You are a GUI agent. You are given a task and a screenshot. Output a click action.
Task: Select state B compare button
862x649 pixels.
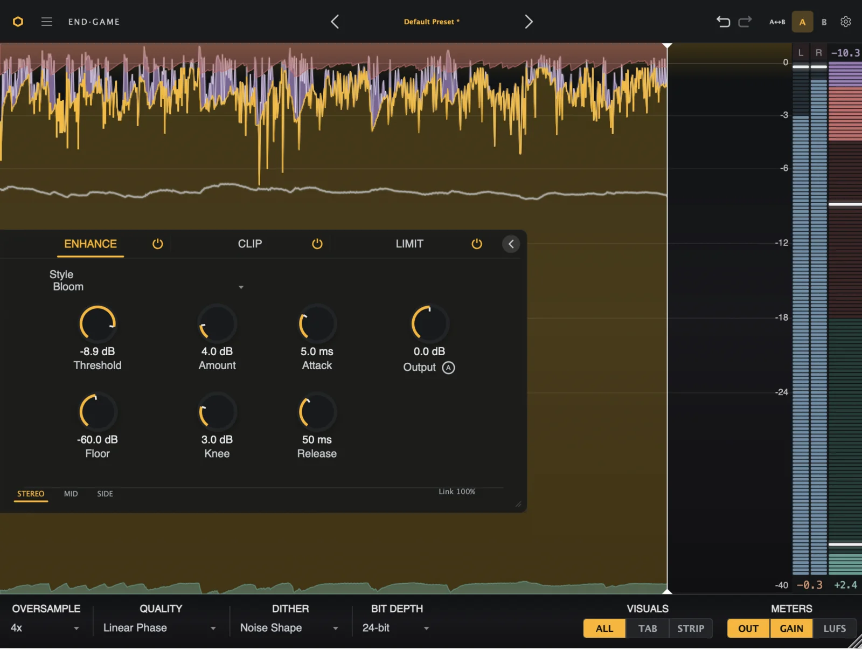[824, 22]
